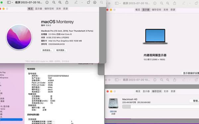Select 资源 tab in the storage window
199x124 pixels.
pyautogui.click(x=173, y=91)
